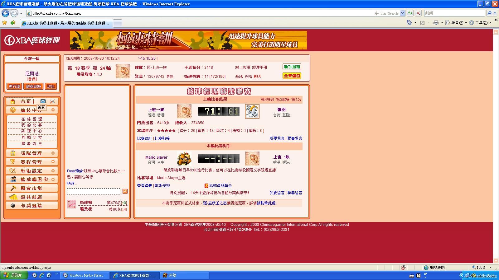Click the jersey icon beside 球隊管理
This screenshot has height=280, width=499.
point(13,153)
